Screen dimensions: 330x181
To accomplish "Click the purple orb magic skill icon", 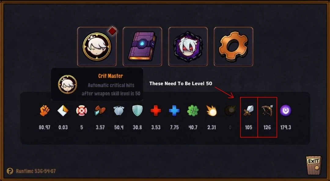I will 286,110.
